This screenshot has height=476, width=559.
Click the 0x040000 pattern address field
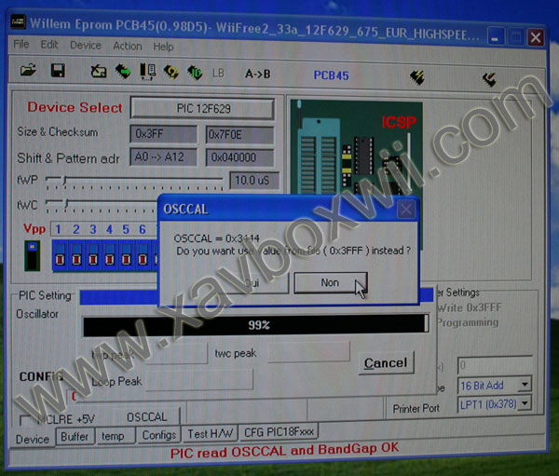239,157
